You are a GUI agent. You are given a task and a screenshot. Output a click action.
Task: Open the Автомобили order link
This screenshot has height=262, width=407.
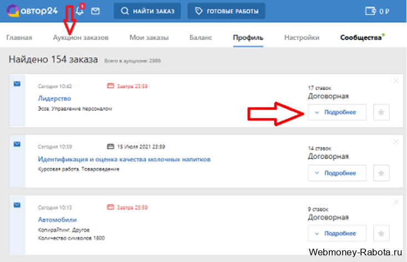click(57, 220)
